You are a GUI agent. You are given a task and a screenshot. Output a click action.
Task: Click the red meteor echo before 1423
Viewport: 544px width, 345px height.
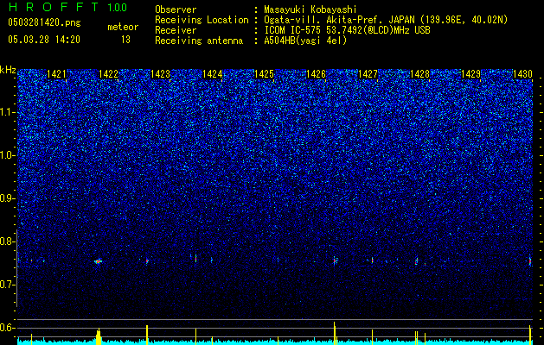[147, 261]
